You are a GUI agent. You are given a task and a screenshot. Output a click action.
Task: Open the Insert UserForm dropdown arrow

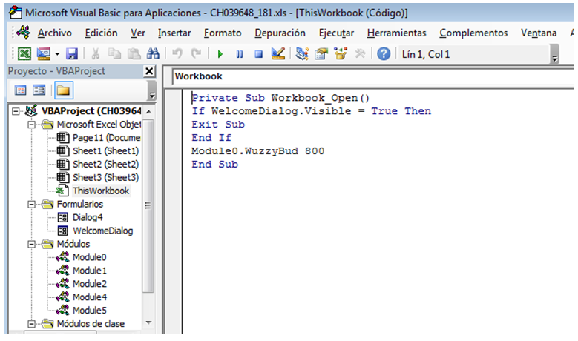click(x=57, y=54)
